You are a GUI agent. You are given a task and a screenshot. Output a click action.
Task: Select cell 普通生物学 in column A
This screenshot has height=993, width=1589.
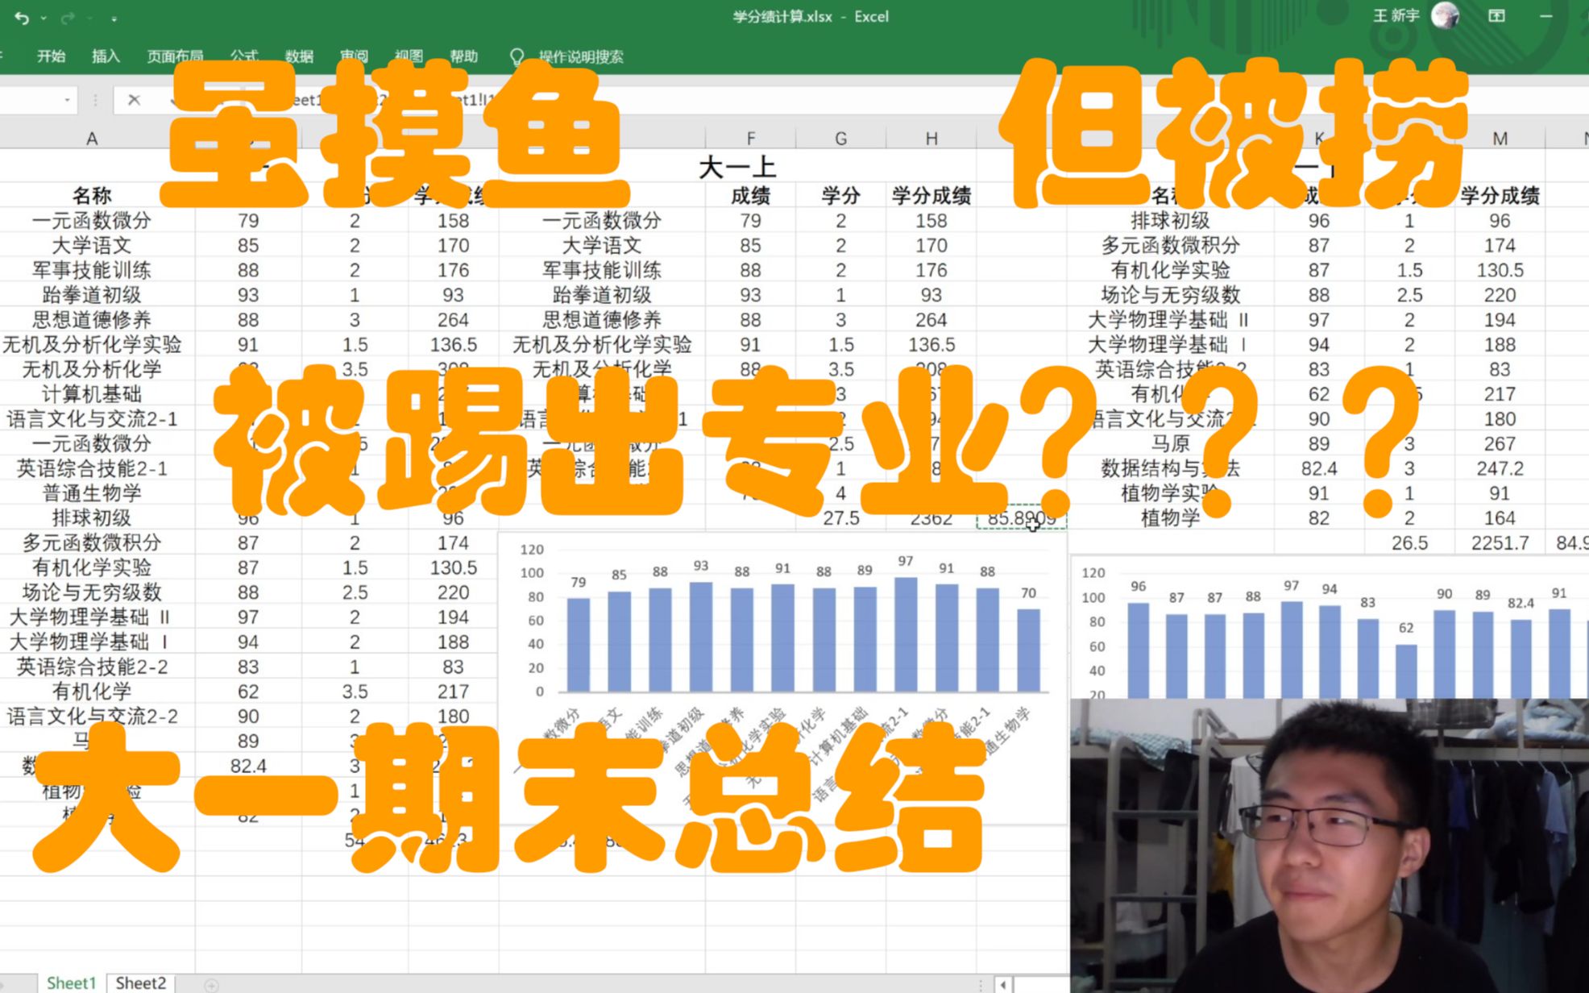pyautogui.click(x=92, y=493)
